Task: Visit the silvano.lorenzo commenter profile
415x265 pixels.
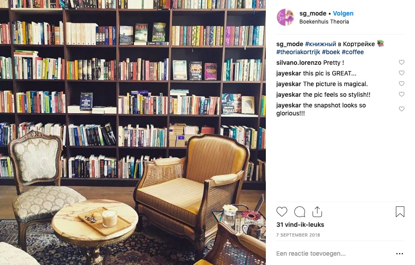Action: click(299, 63)
